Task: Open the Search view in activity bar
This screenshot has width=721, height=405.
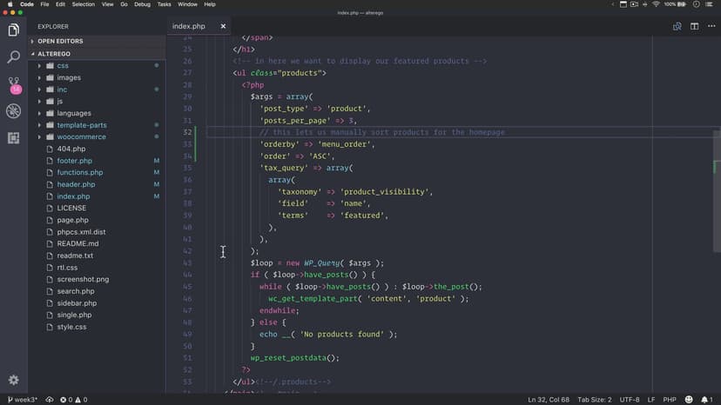Action: tap(13, 57)
